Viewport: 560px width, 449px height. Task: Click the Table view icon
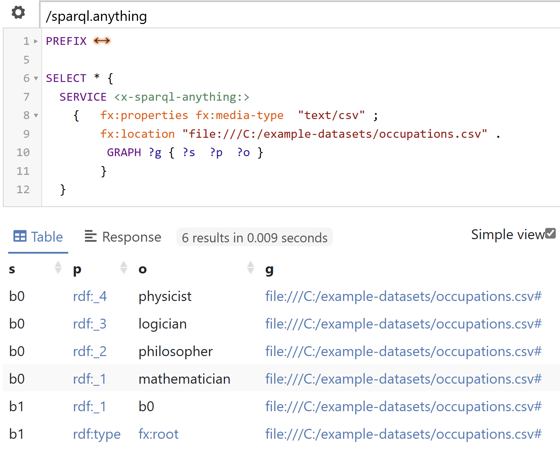pyautogui.click(x=20, y=236)
